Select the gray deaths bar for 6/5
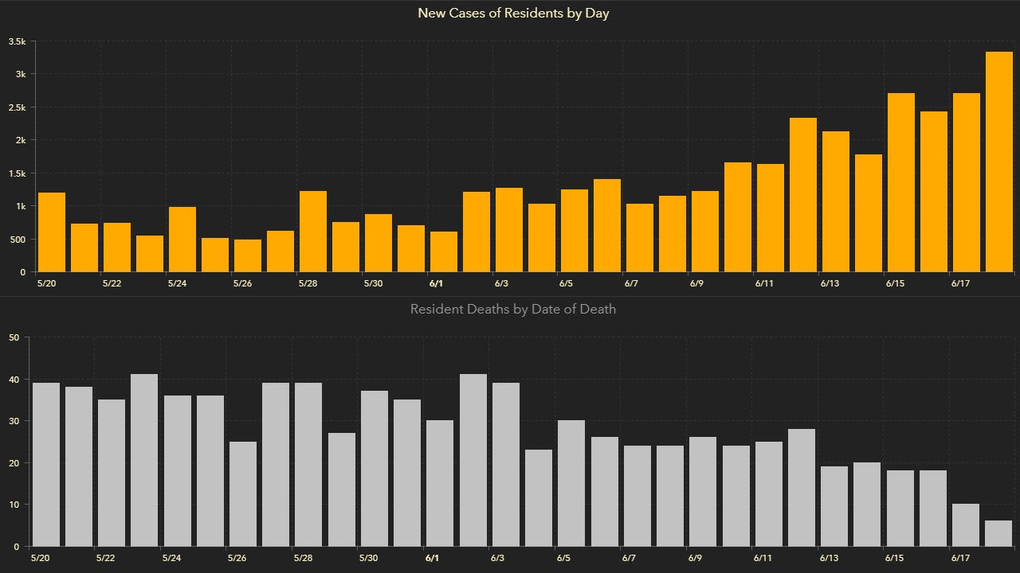 [x=571, y=483]
